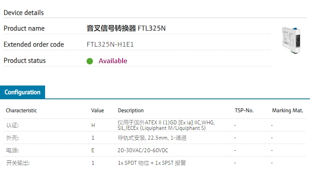Click the TSP-No. column header
310x173 pixels.
244,111
